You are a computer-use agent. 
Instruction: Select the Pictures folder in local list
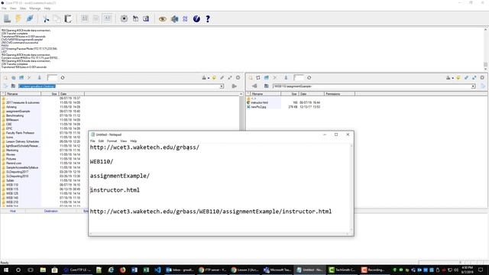pos(11,159)
